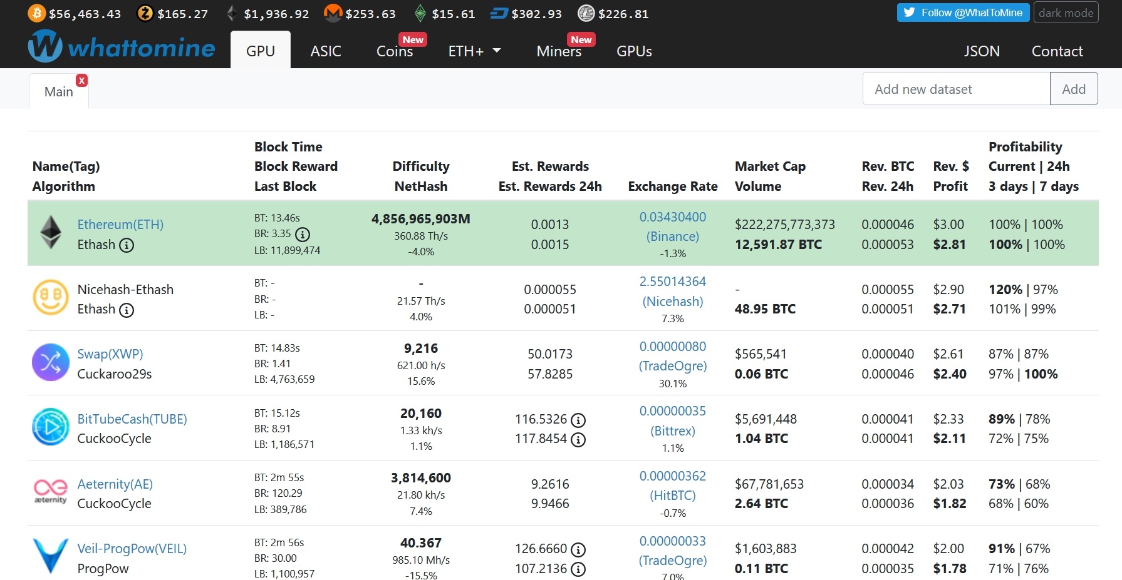The width and height of the screenshot is (1122, 580).
Task: Open the Contact page
Action: 1057,51
